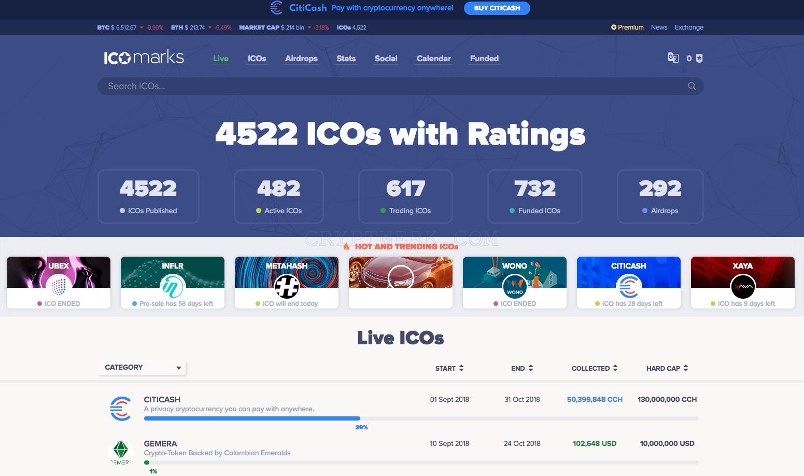Click the search magnifier icon
Screen dimensions: 804x476
[692, 86]
